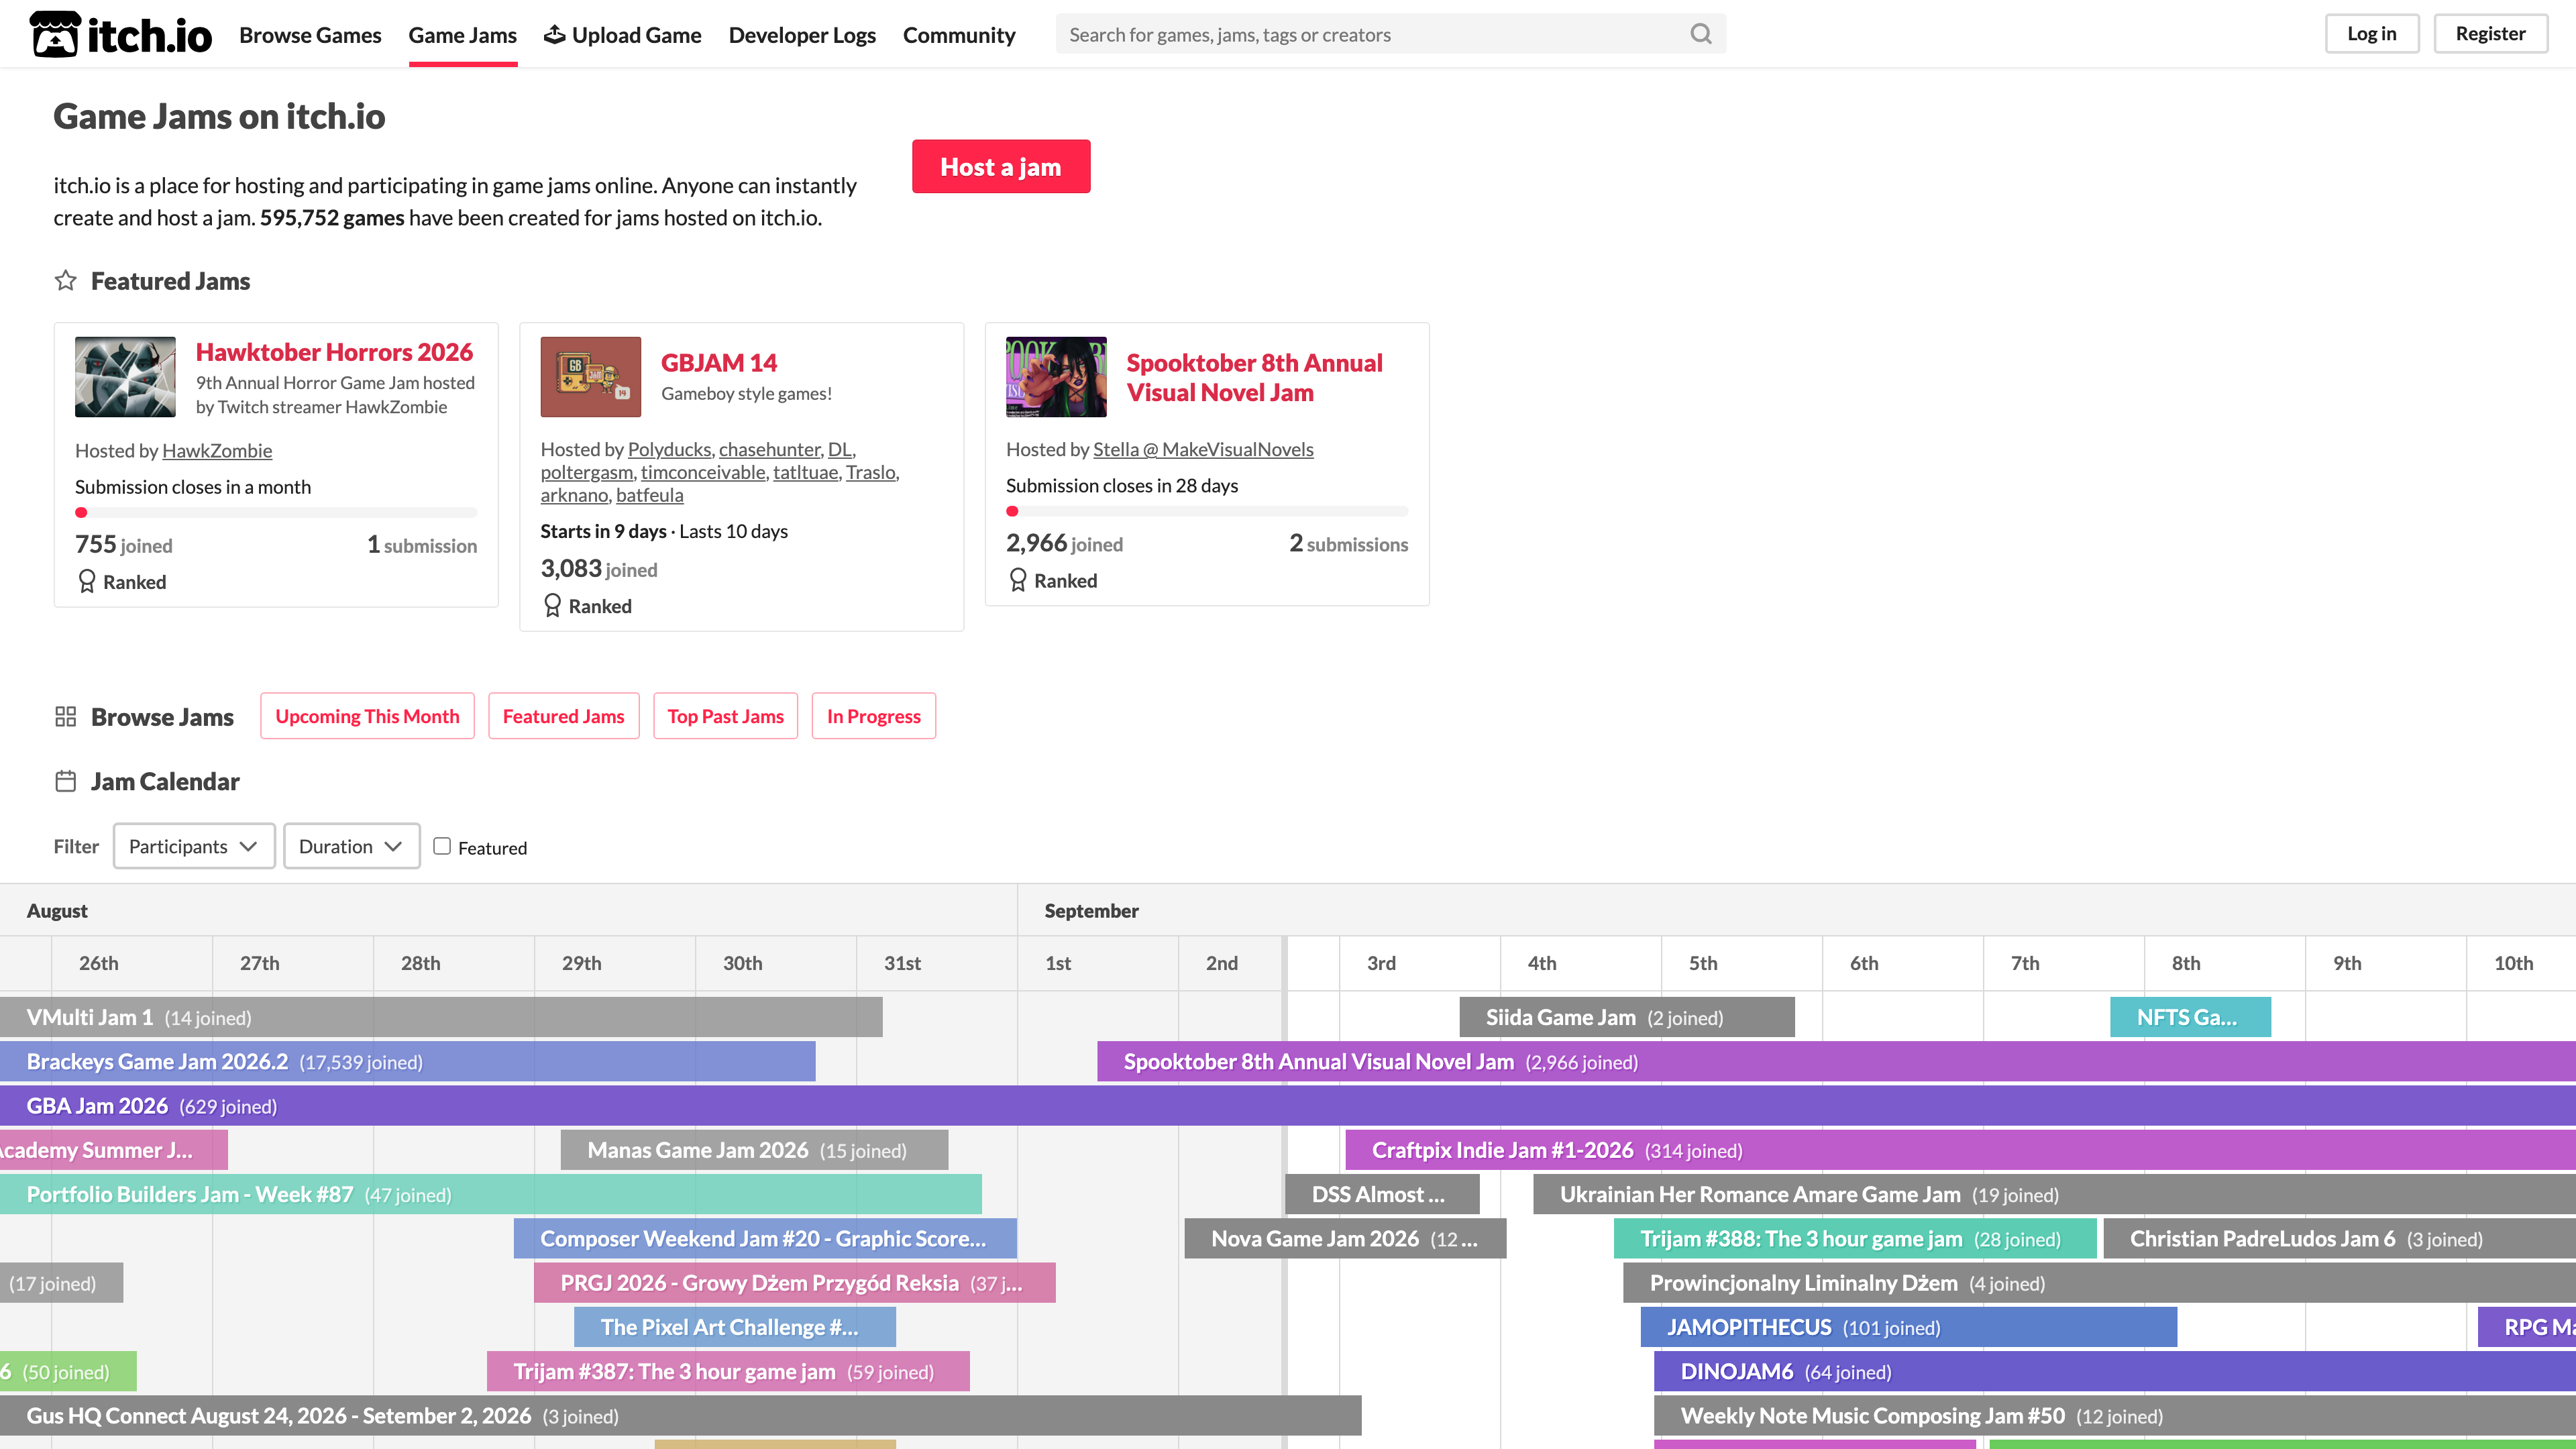Click the Log in button
This screenshot has height=1449, width=2576.
(x=2372, y=34)
